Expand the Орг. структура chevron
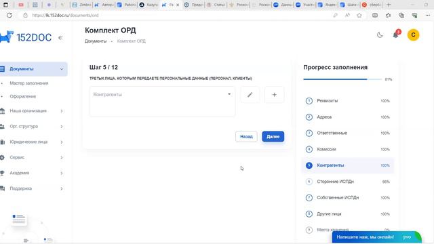434x244 pixels. pyautogui.click(x=62, y=127)
